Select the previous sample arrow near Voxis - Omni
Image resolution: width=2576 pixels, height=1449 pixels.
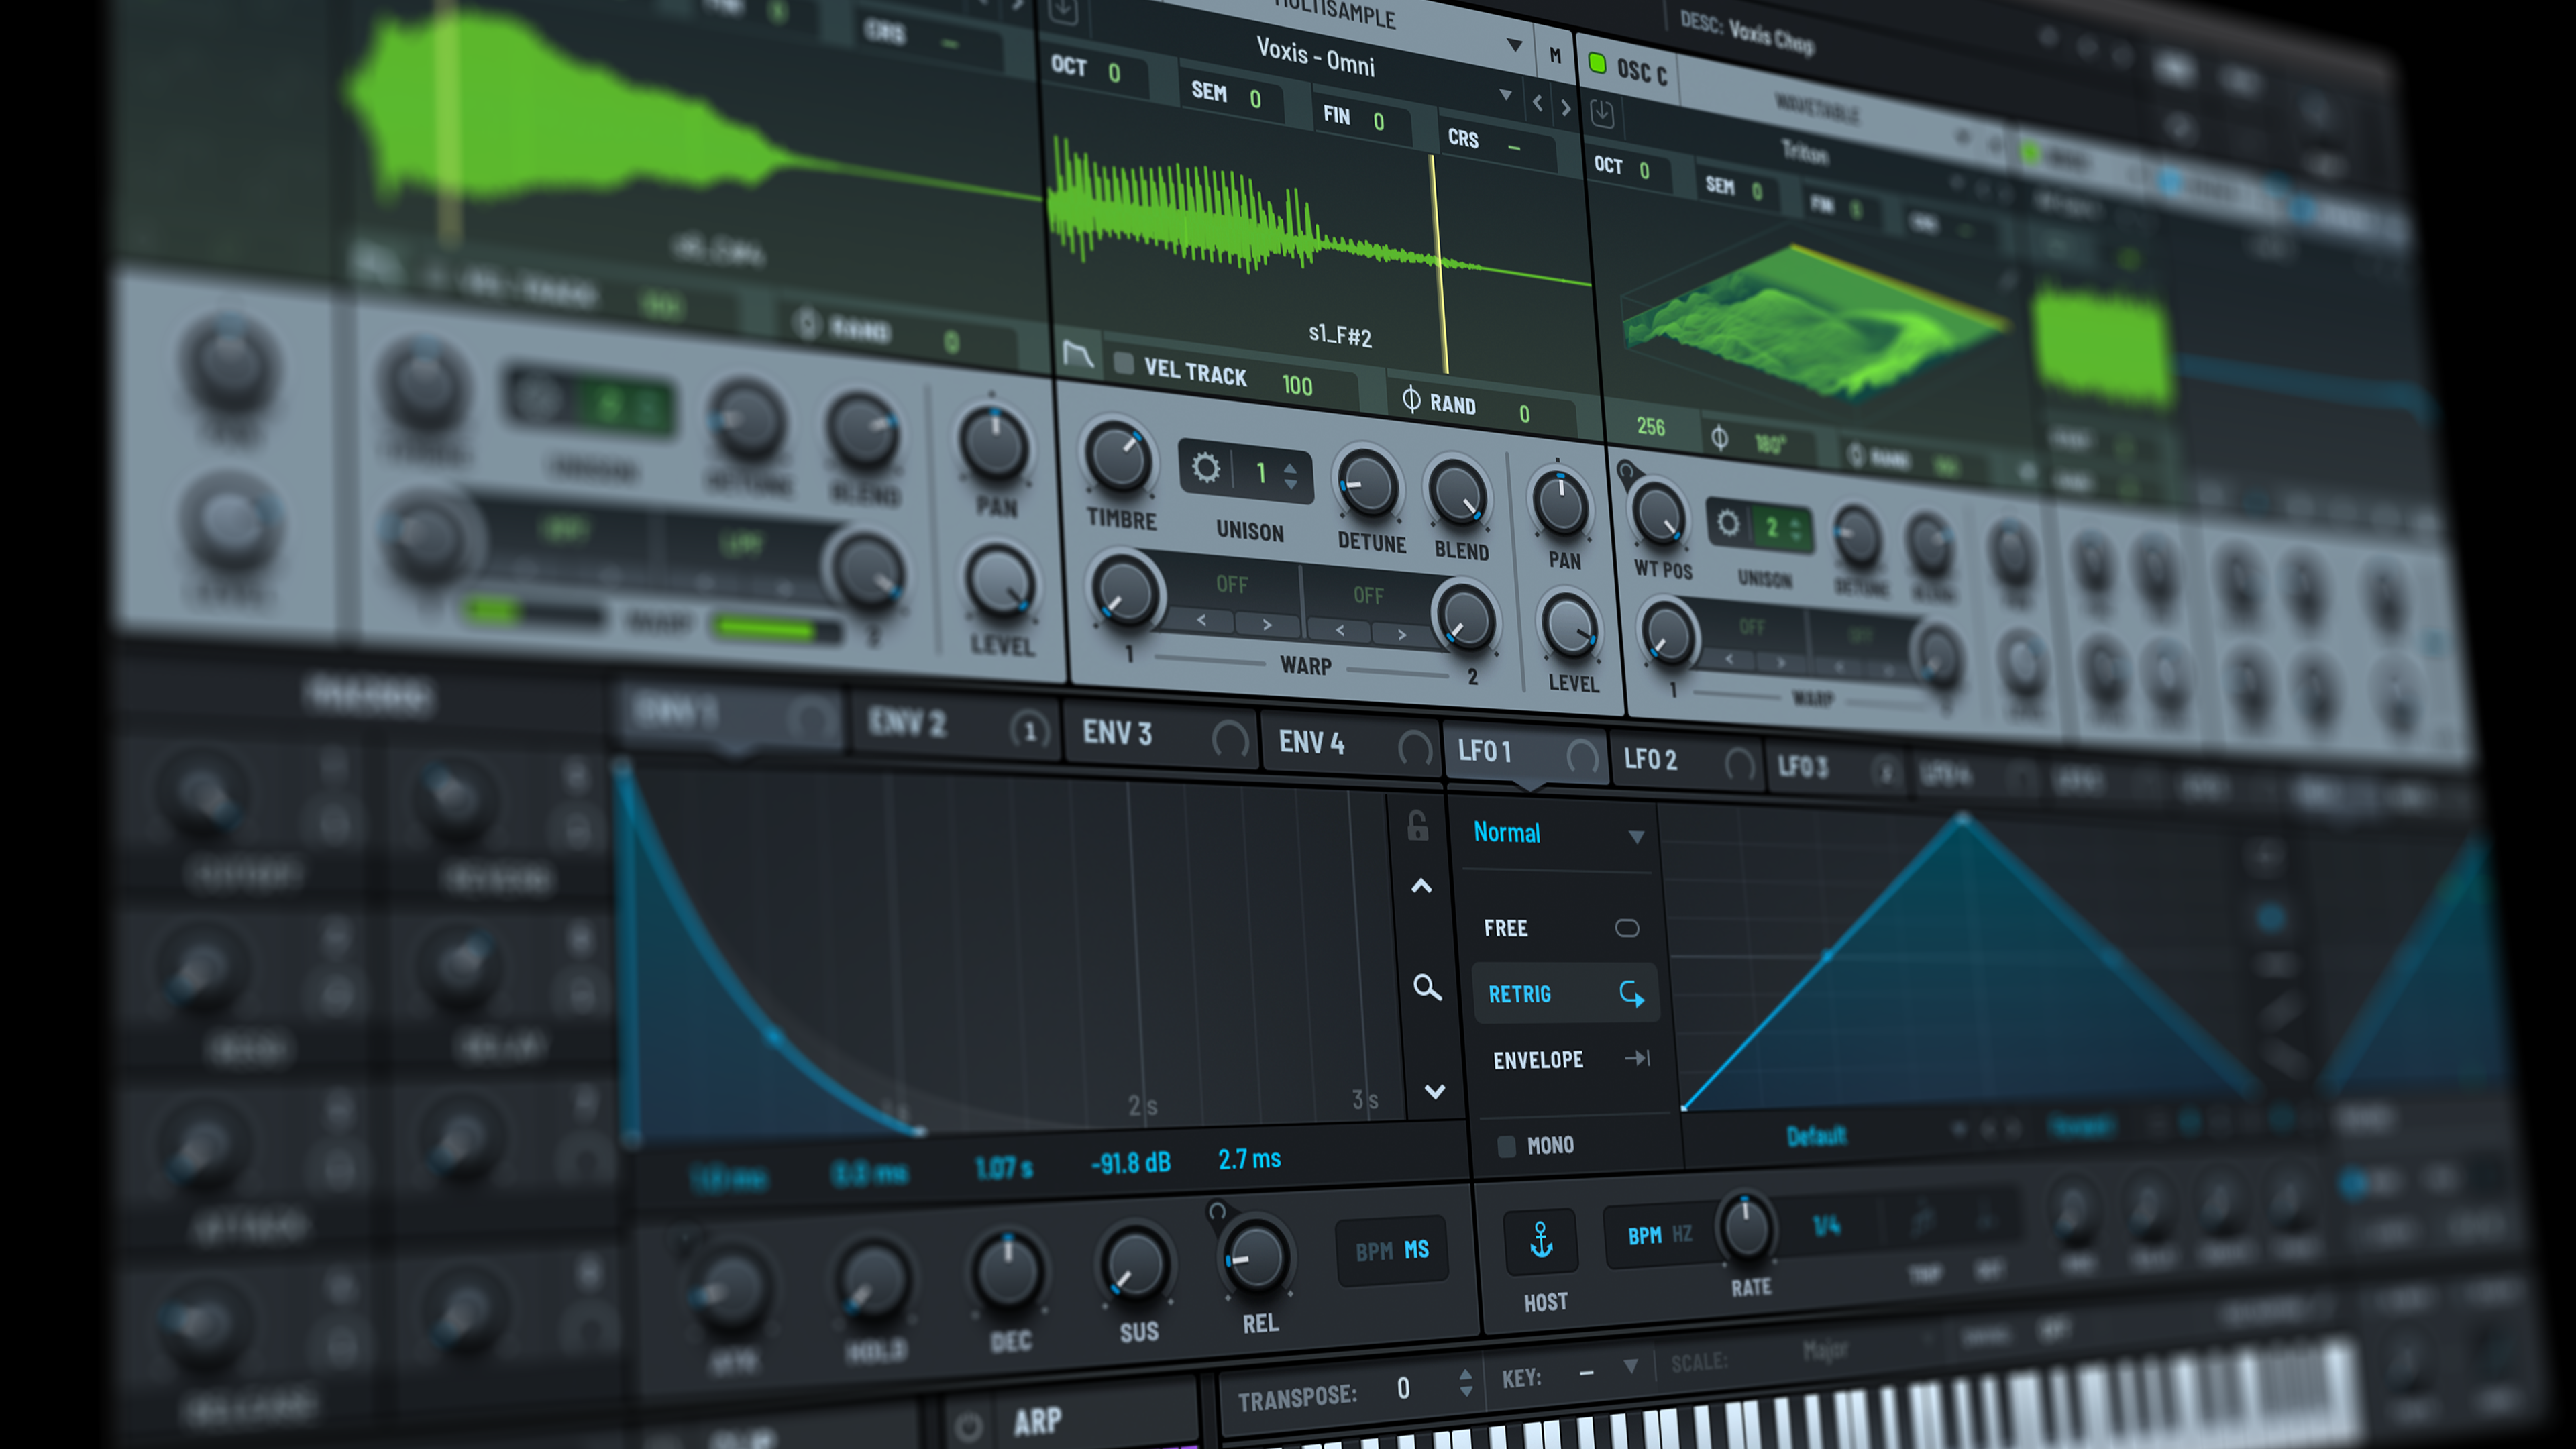point(1538,102)
